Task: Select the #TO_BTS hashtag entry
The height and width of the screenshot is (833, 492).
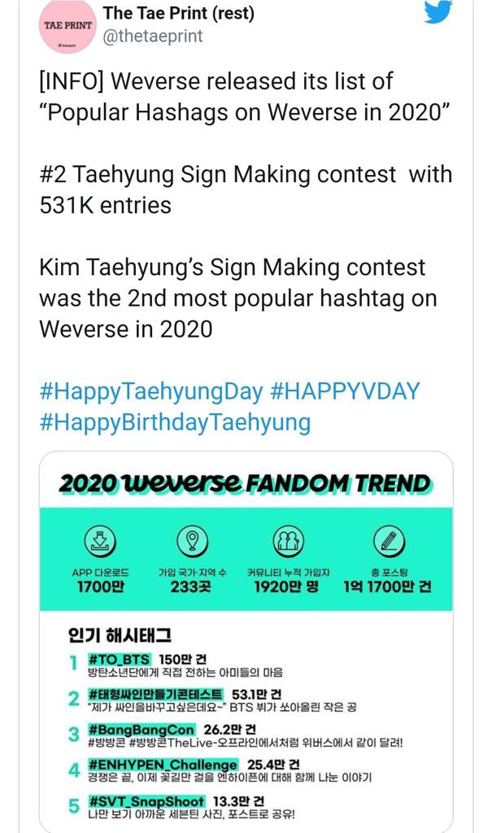Action: coord(120,659)
